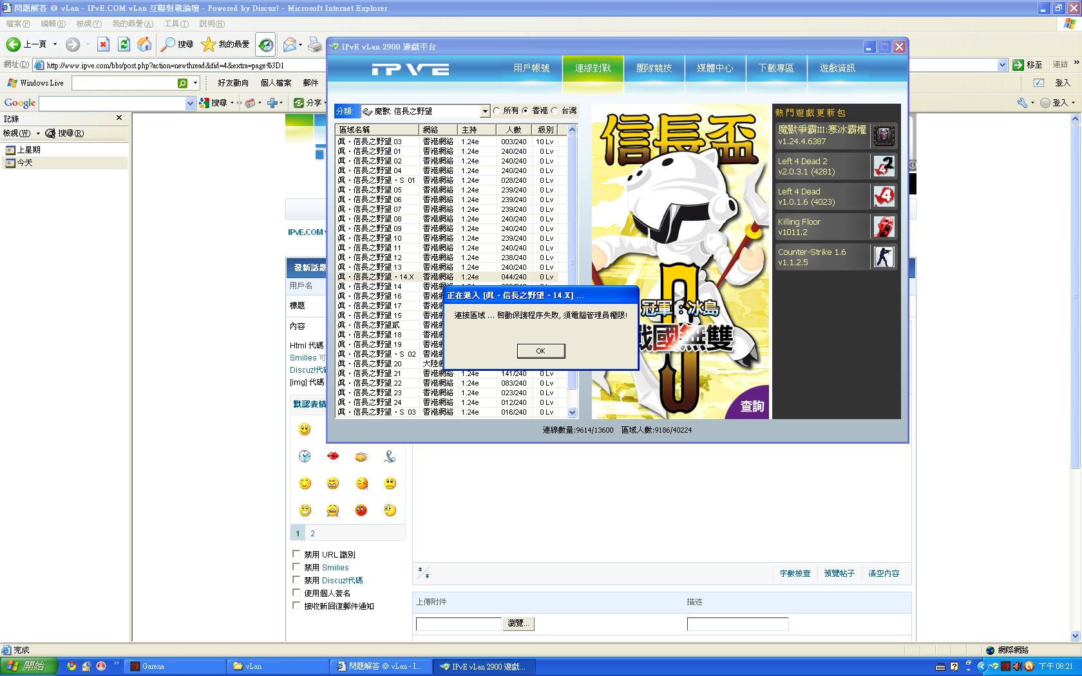This screenshot has width=1082, height=676.
Task: Switch to the 團隊競技 tab
Action: (653, 68)
